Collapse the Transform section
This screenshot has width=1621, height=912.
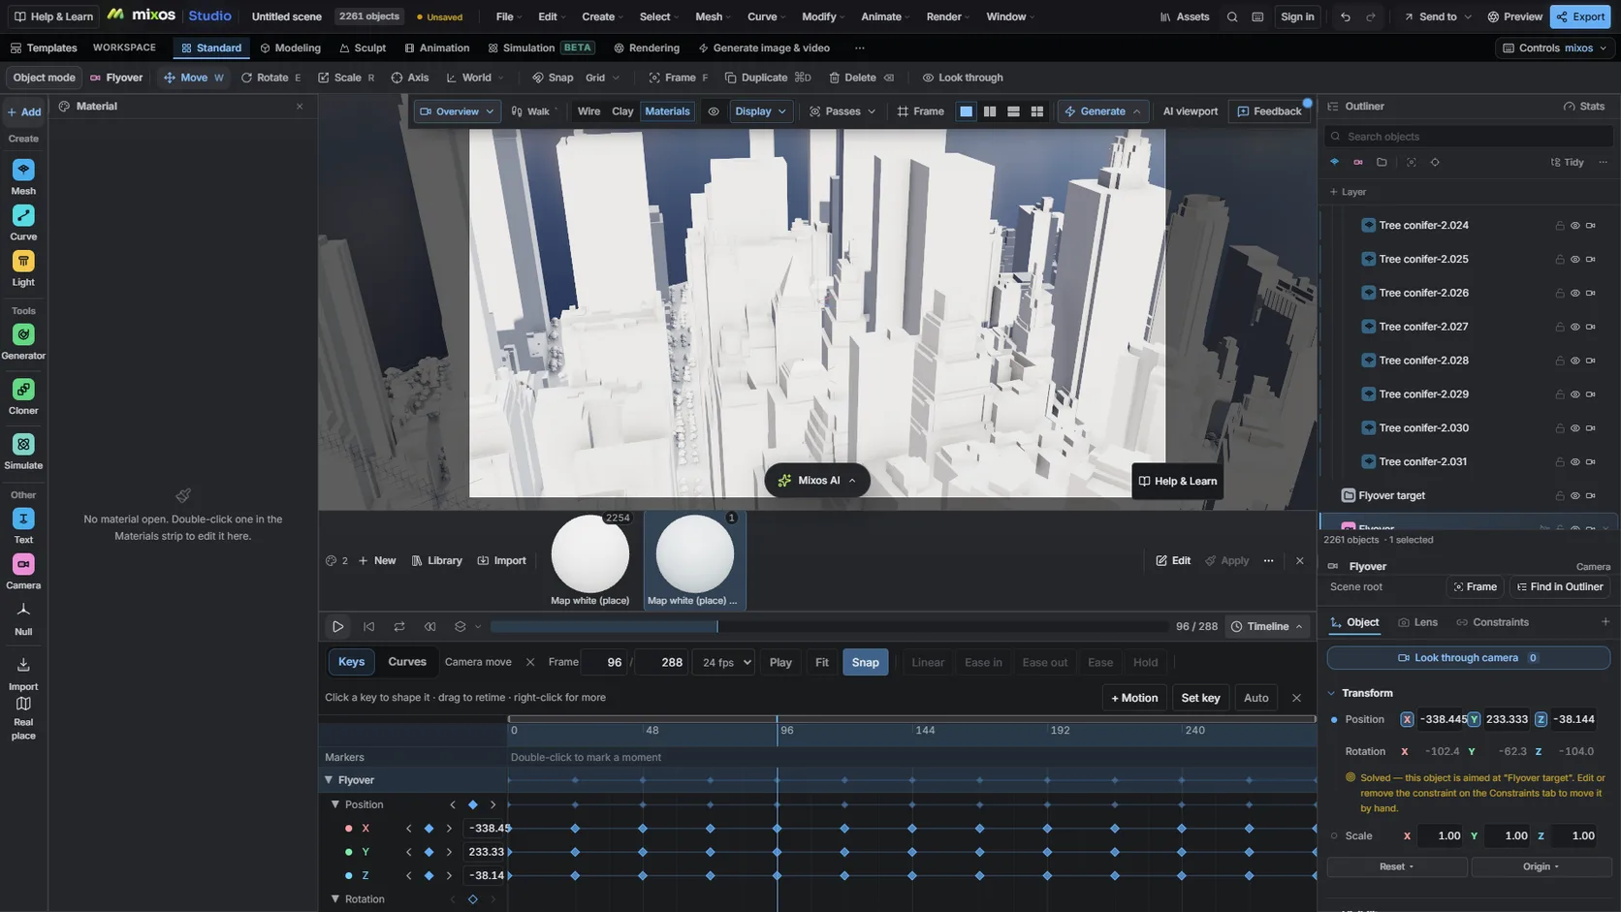click(x=1331, y=694)
